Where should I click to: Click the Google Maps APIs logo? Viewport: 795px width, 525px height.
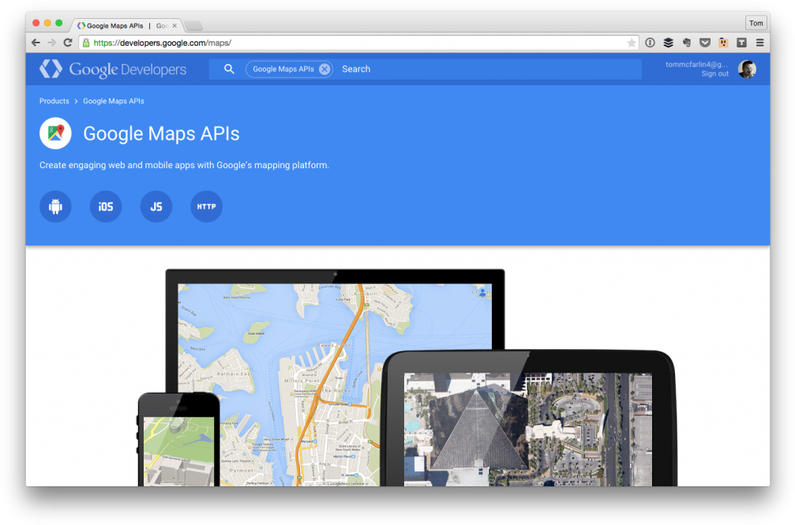[x=55, y=133]
